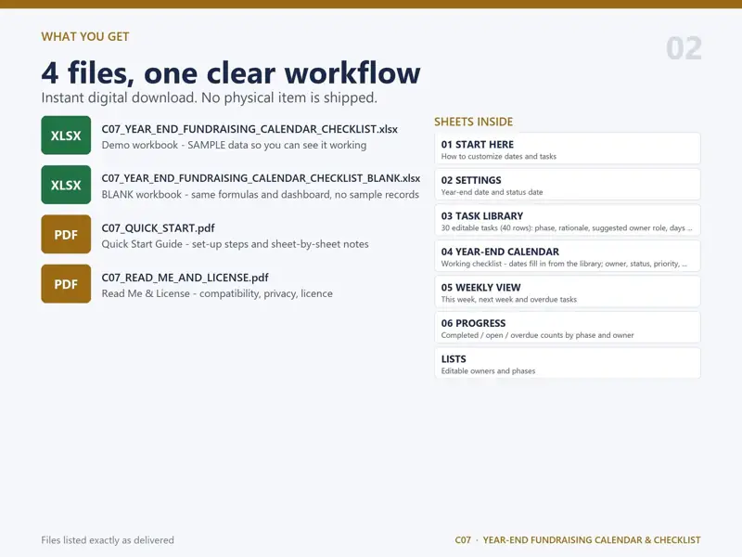The image size is (742, 557).
Task: Select the filename ending in CHECKLIST_BLANK.xlsx
Action: coord(261,178)
